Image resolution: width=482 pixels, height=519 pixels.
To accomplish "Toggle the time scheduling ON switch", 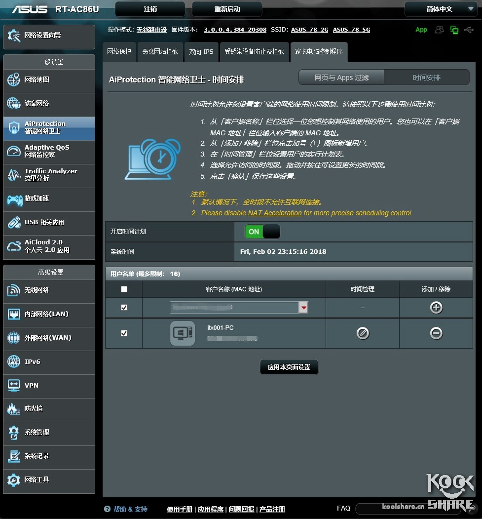I will click(262, 232).
